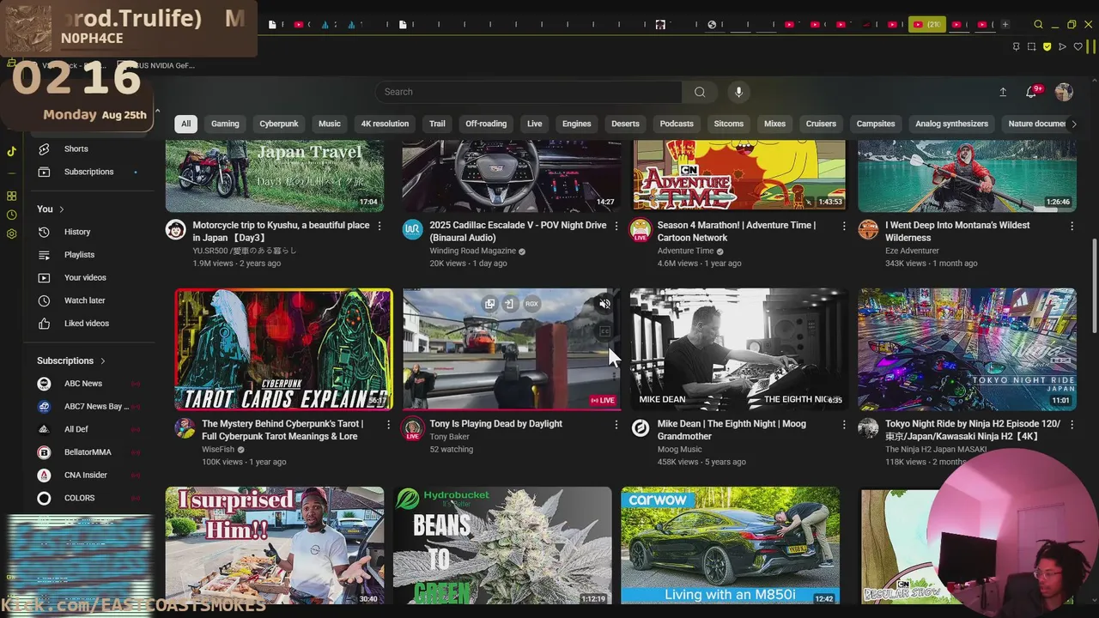Play the I surprised Him thumbnail
Image resolution: width=1099 pixels, height=618 pixels.
[x=275, y=546]
